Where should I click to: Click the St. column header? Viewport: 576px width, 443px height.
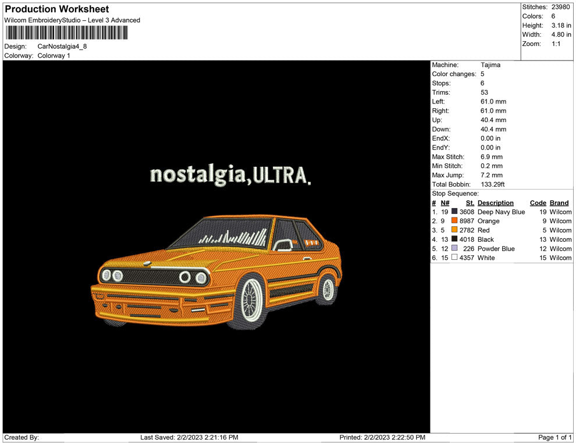pos(470,203)
